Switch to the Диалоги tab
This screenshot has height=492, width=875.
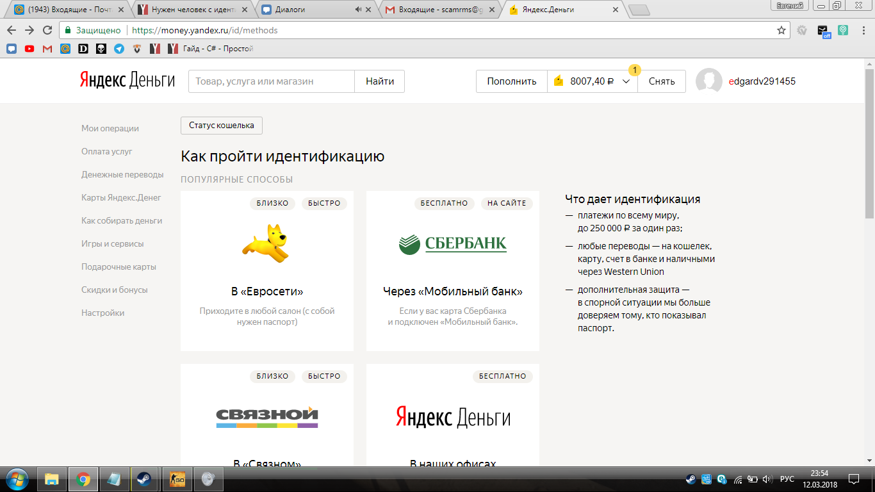click(307, 10)
